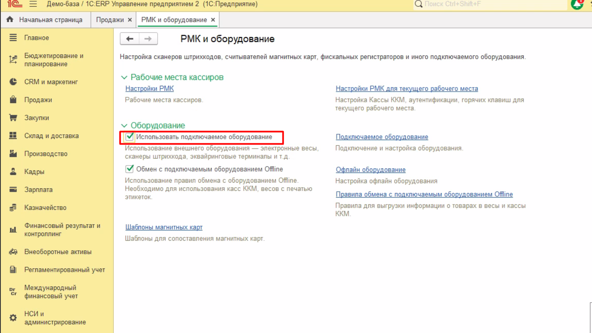Close the РМК и оборудование tab
This screenshot has height=333, width=592.
point(213,20)
